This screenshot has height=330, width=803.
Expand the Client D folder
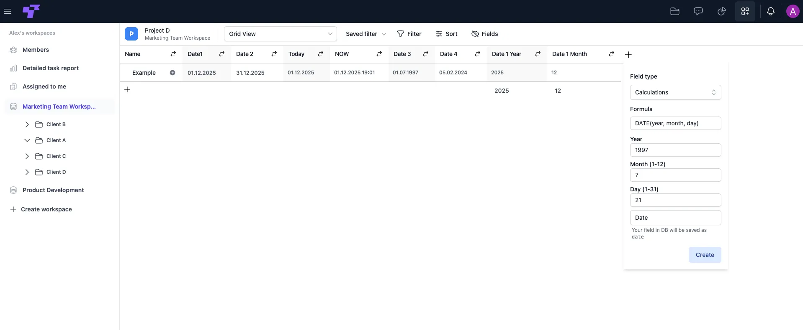click(27, 172)
